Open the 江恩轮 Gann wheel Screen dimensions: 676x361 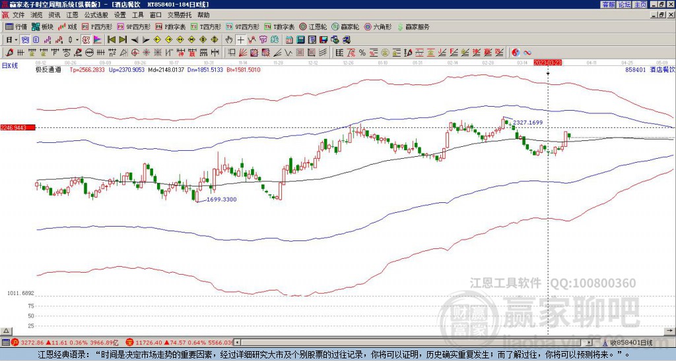[x=314, y=26]
